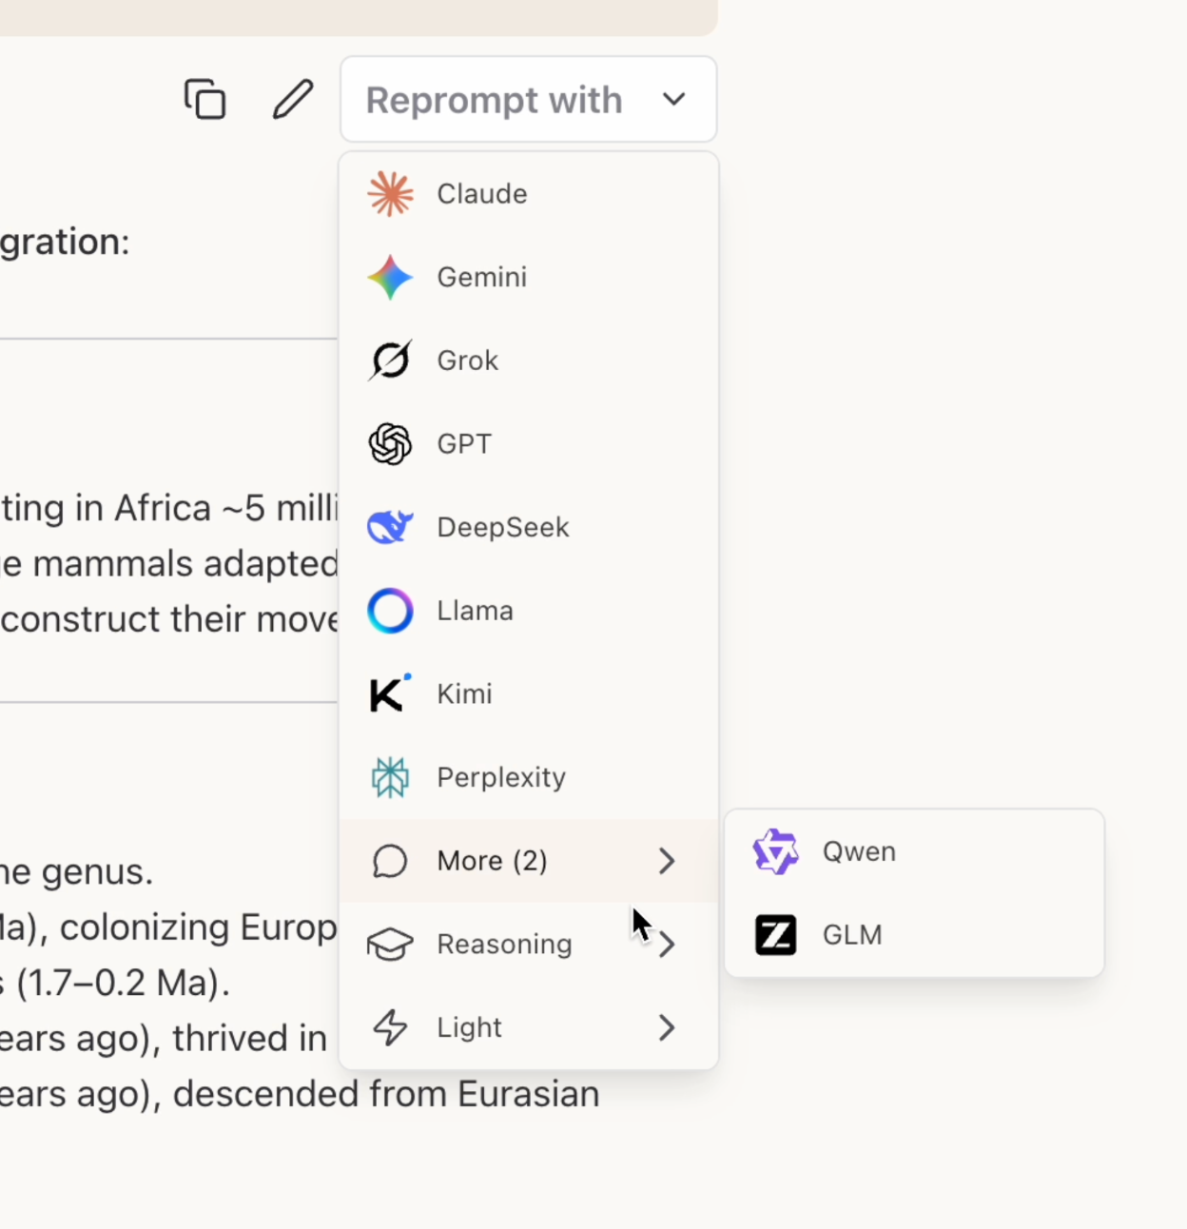Click the Gemini sparkle logo
Screen dimensions: 1187x1229
pos(390,277)
